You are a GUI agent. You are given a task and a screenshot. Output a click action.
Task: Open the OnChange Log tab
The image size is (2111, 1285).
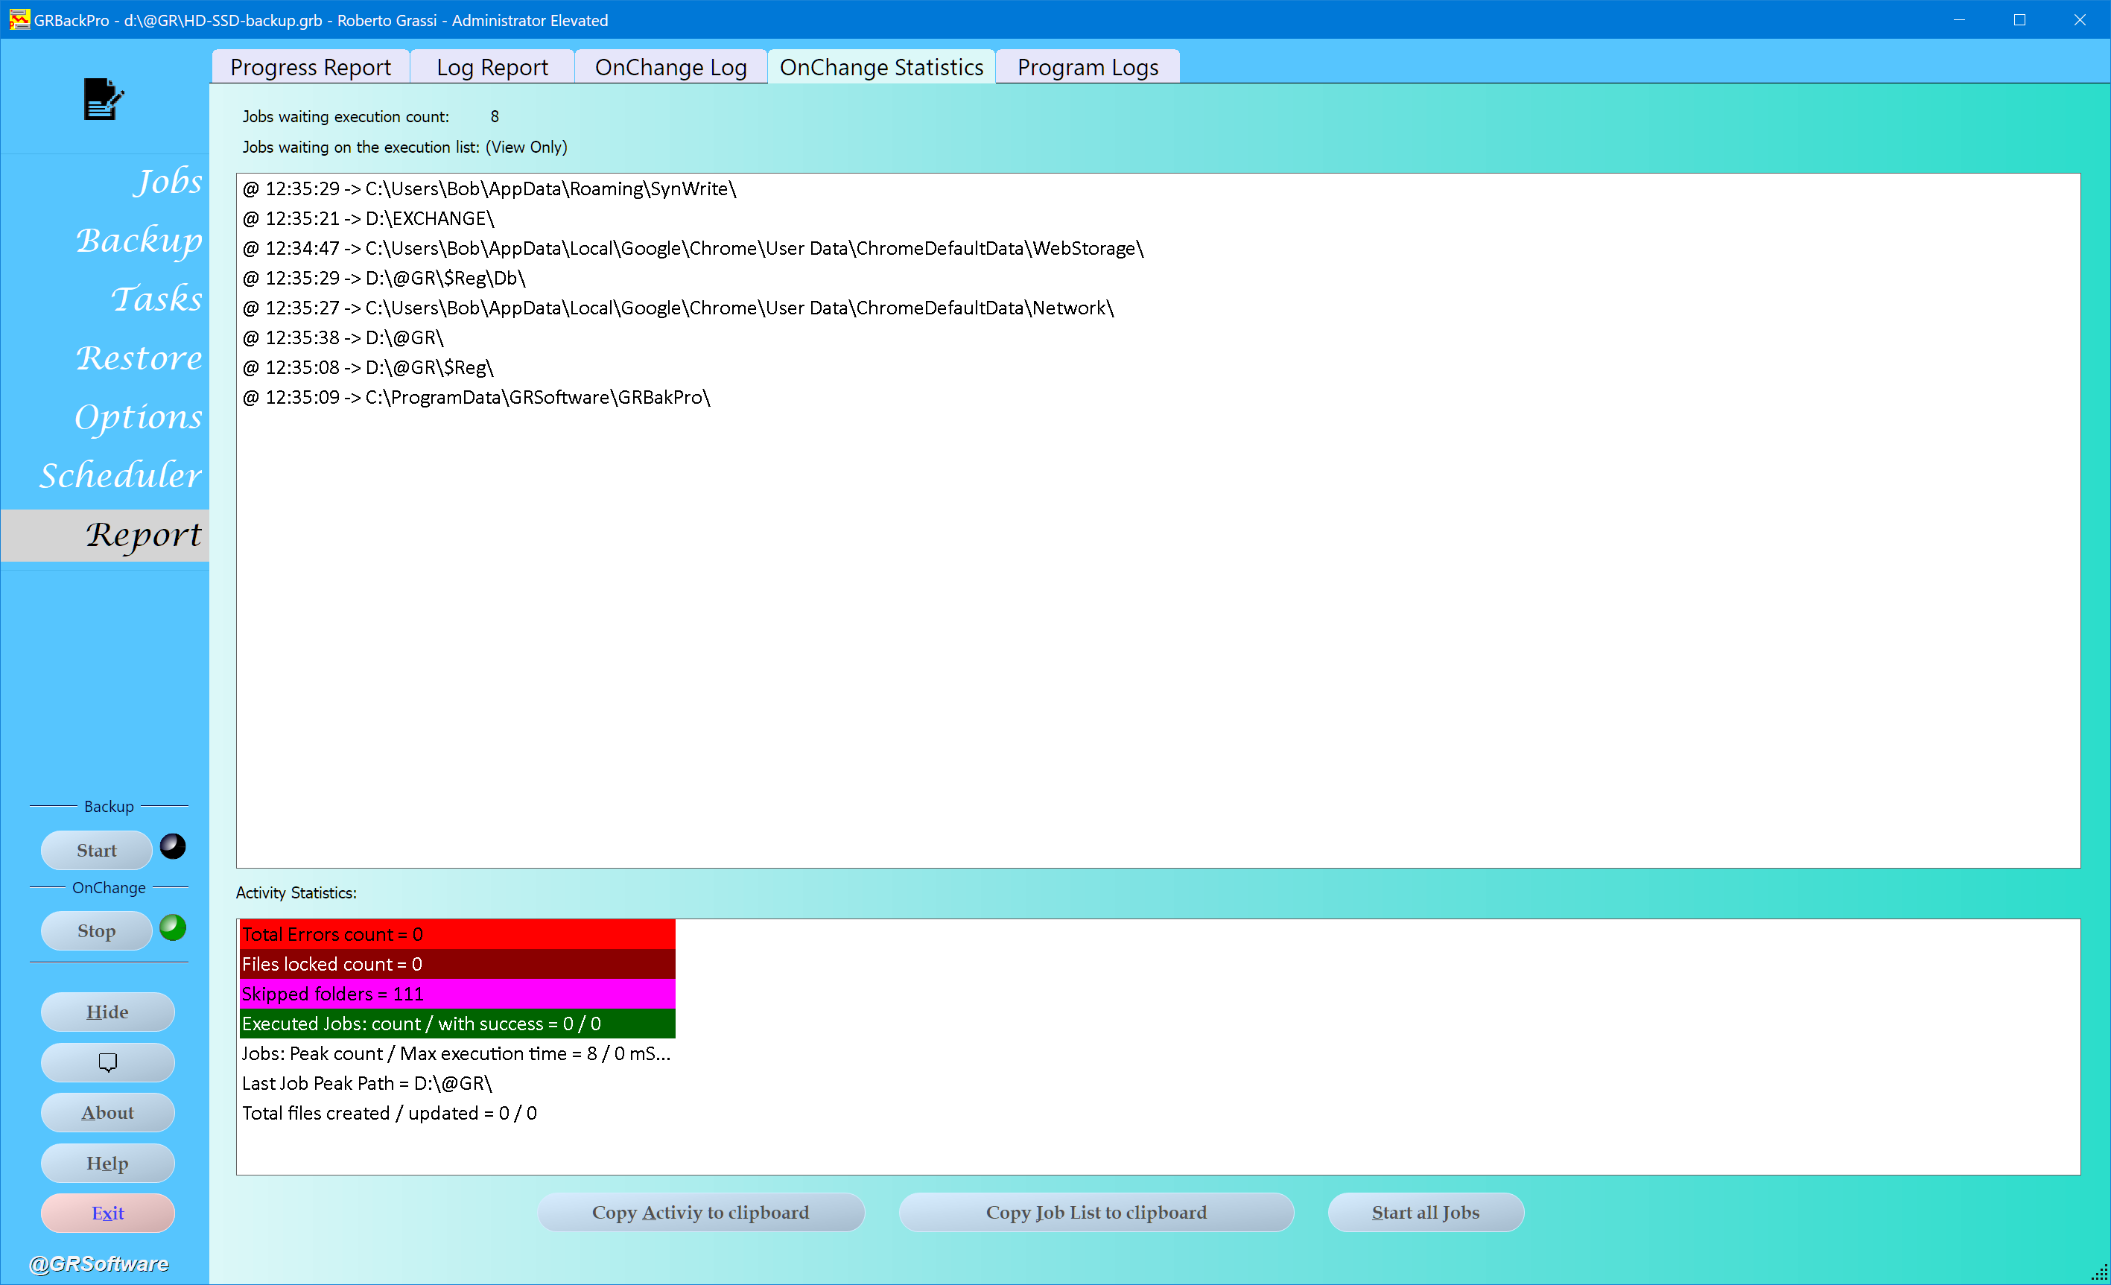pos(670,68)
